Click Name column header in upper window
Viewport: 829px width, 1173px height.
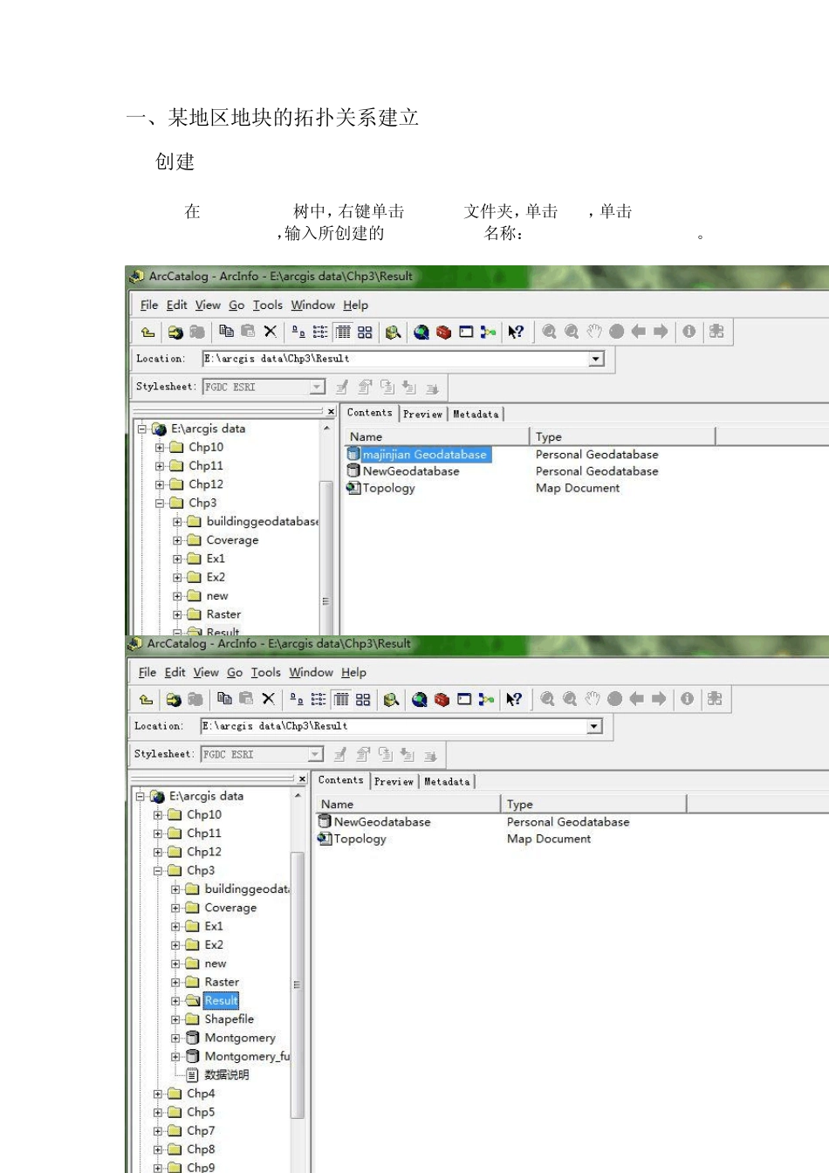pyautogui.click(x=436, y=436)
